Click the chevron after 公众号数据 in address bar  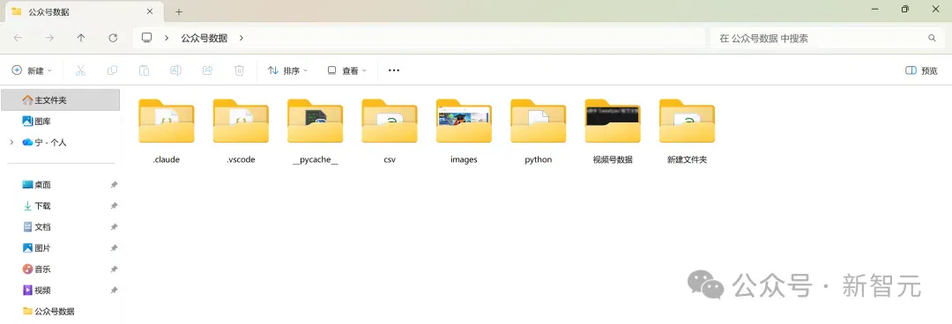241,38
